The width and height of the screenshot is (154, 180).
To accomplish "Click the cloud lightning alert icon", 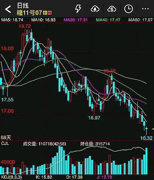I will point(95,9).
